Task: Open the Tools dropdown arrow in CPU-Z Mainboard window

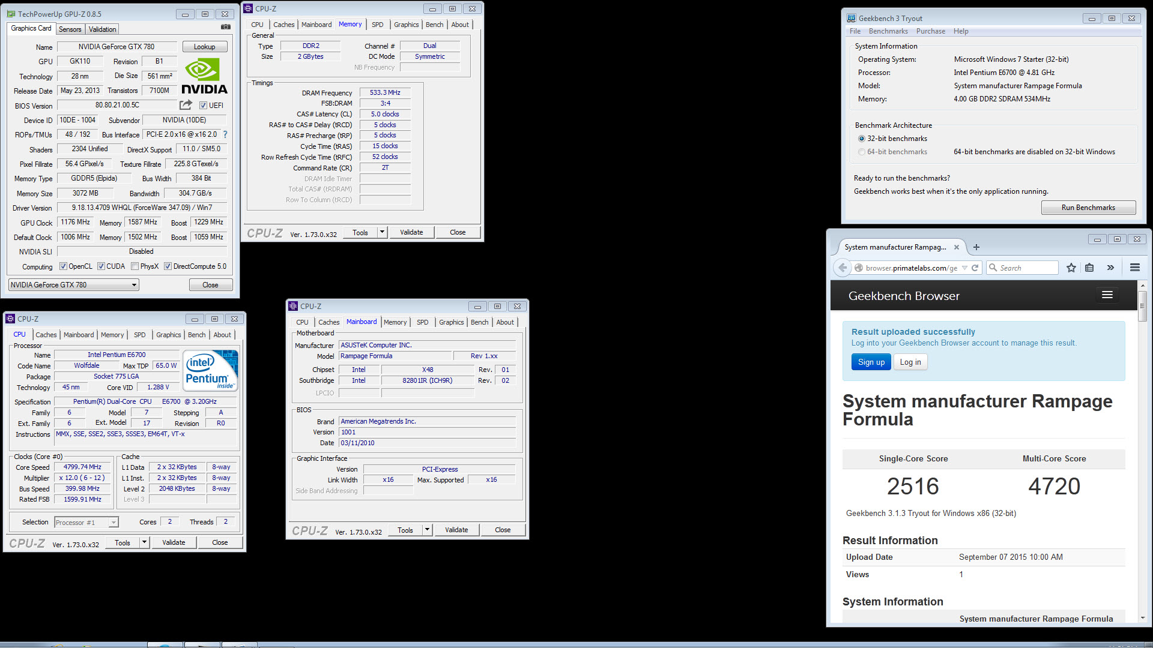Action: [x=427, y=530]
